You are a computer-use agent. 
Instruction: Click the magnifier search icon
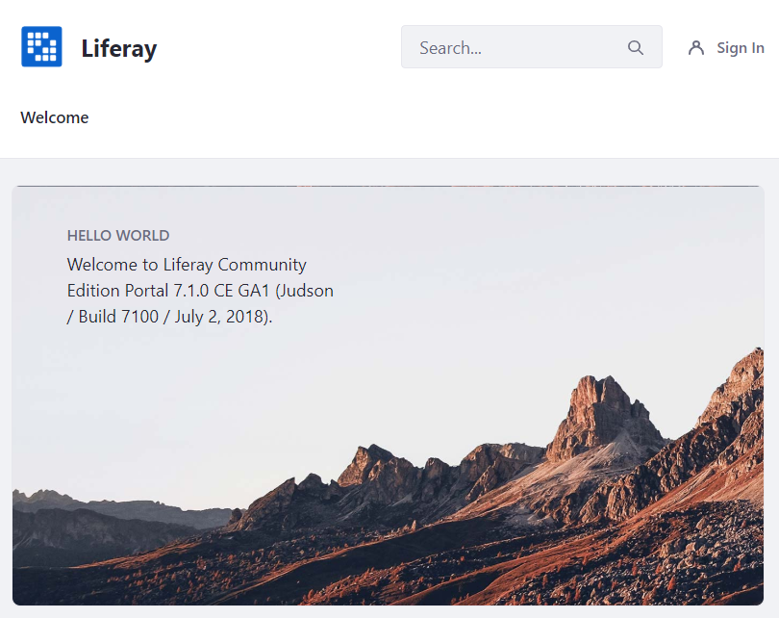pyautogui.click(x=636, y=48)
